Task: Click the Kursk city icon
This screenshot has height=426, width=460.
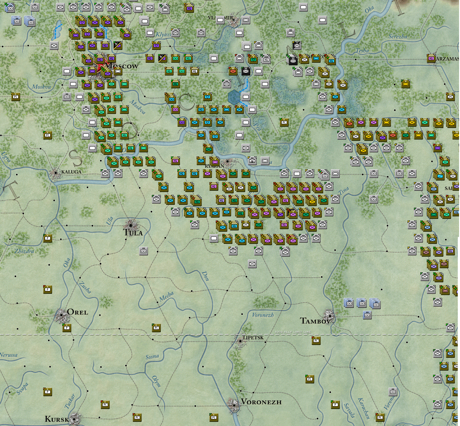Action: [x=74, y=419]
